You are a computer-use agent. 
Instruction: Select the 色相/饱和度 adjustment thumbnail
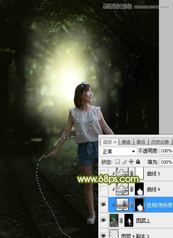pos(122,205)
